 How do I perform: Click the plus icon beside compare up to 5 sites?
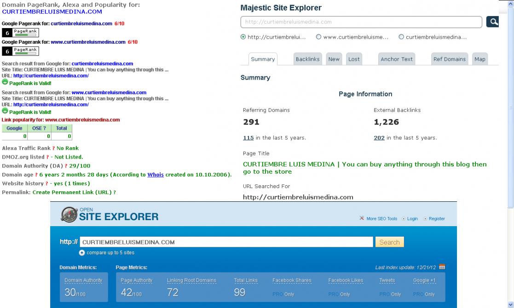pyautogui.click(x=81, y=253)
